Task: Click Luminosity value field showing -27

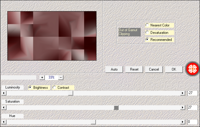Action: pyautogui.click(x=193, y=93)
